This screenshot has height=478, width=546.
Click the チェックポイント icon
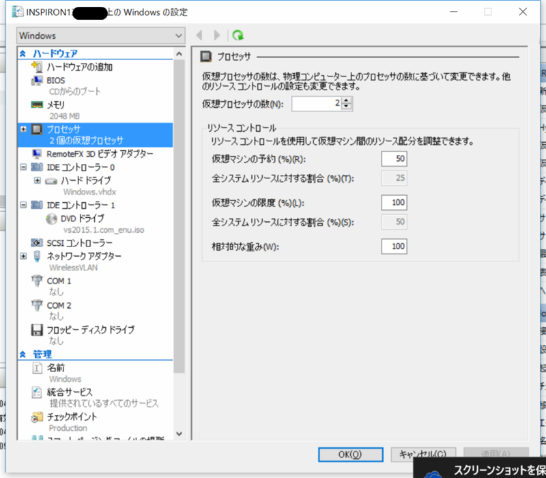pos(37,417)
